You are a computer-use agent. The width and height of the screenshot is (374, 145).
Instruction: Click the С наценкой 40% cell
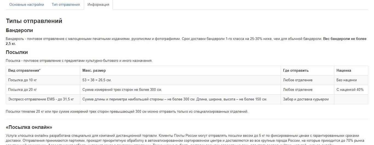point(351,90)
